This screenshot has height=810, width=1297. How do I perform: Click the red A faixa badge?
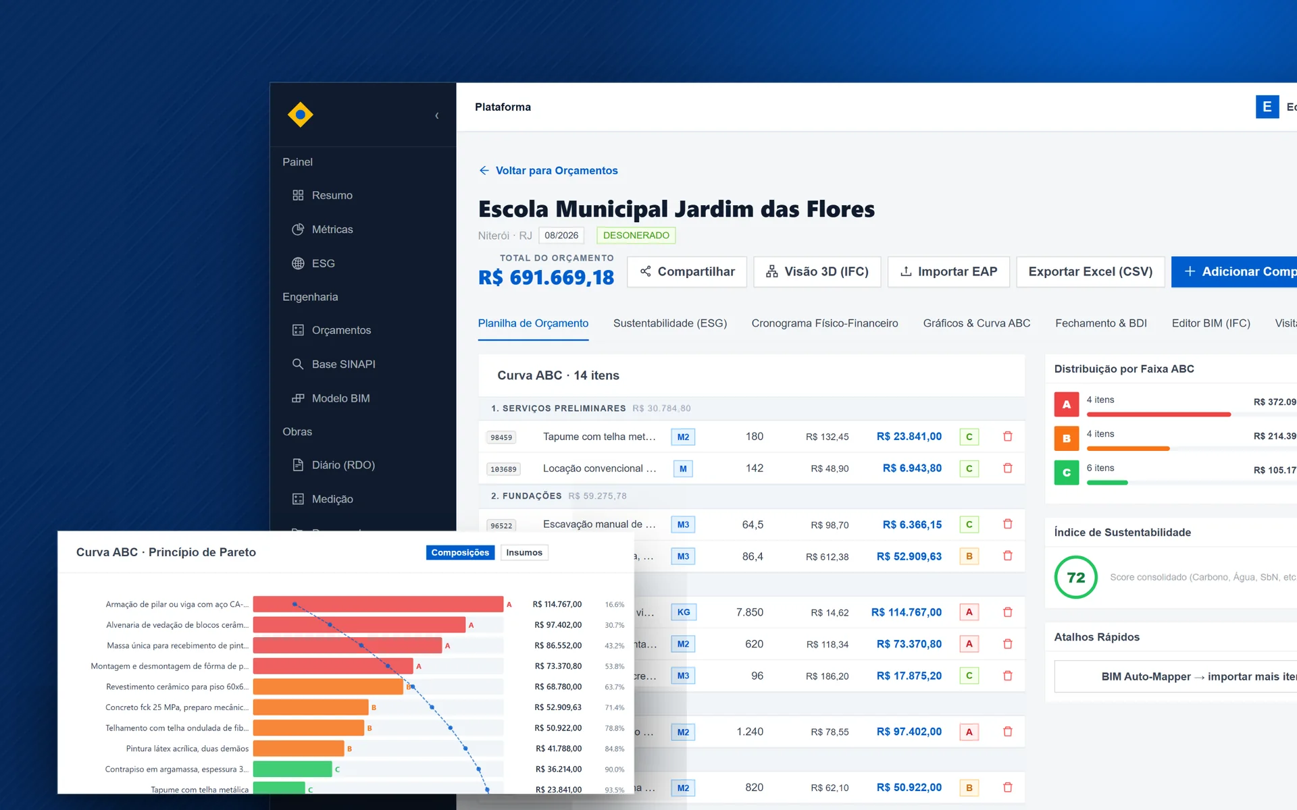pos(1067,404)
